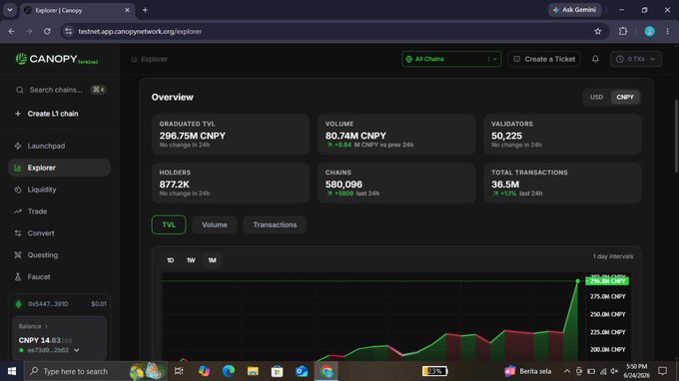Open Microsoft Store from taskbar
The image size is (679, 381).
pyautogui.click(x=278, y=371)
